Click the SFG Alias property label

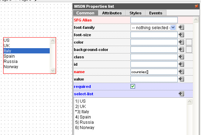(83, 20)
